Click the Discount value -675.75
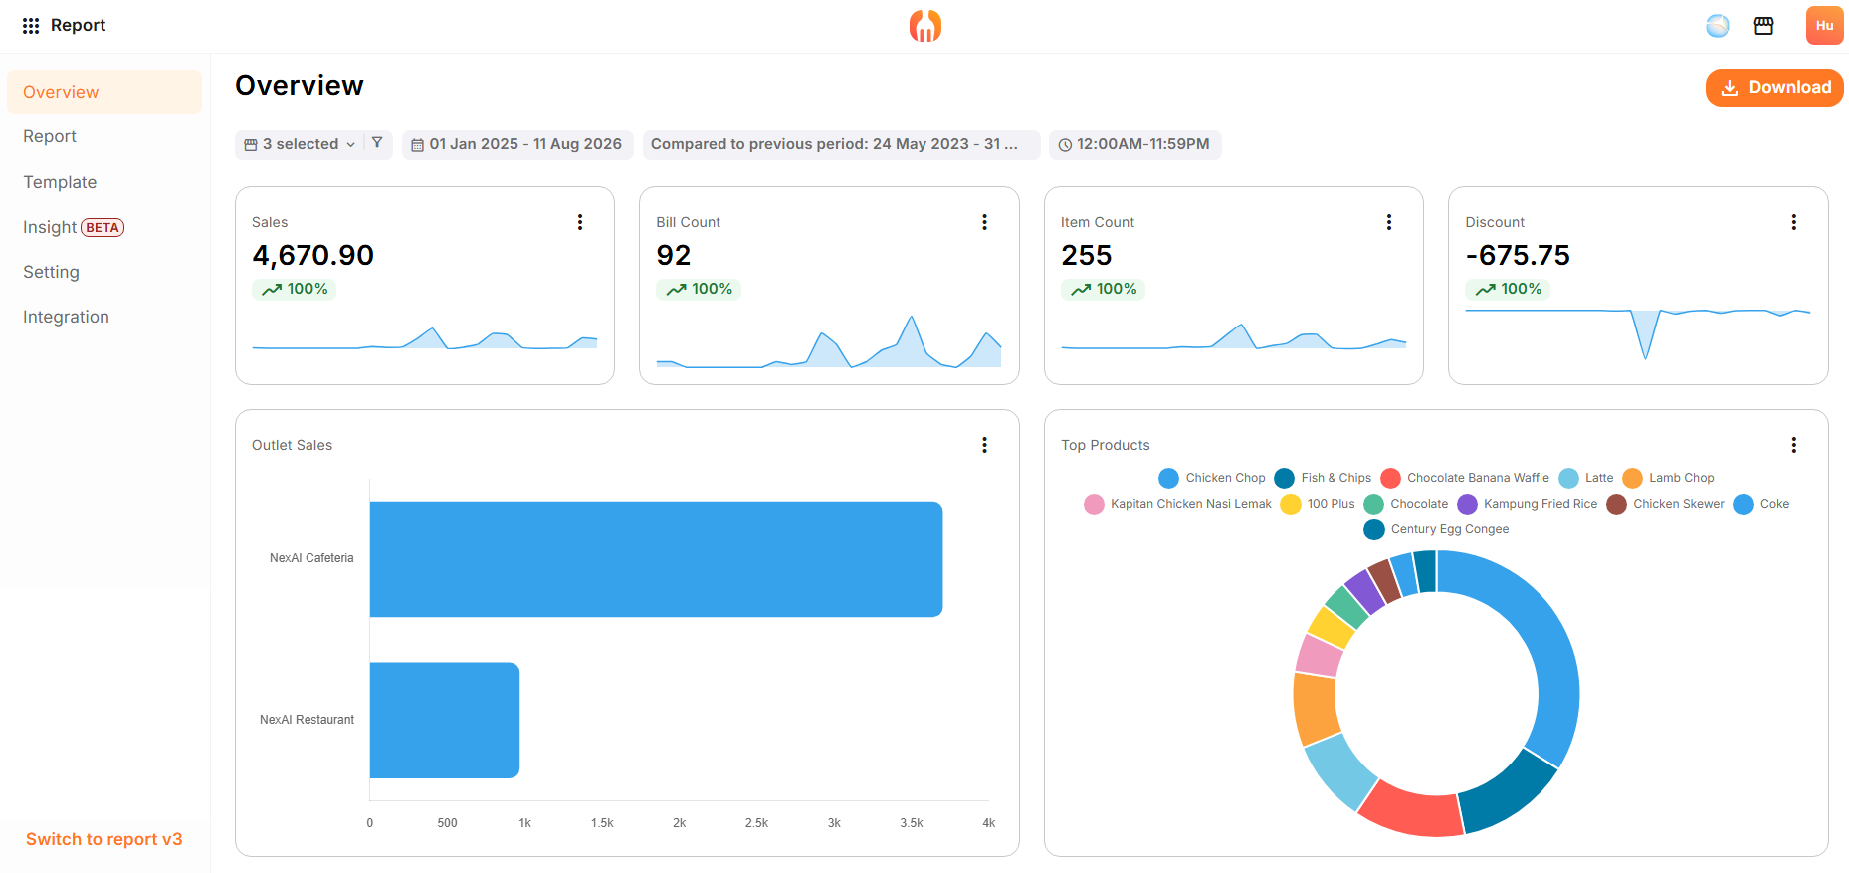The height and width of the screenshot is (873, 1849). point(1518,256)
